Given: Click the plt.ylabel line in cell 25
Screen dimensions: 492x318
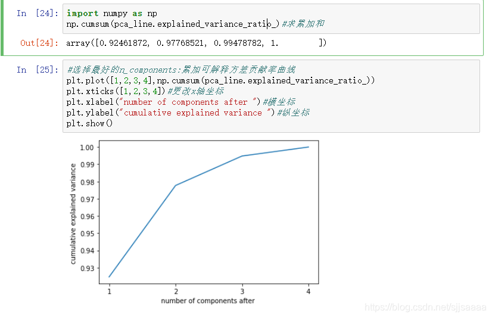Looking at the screenshot, I should 188,113.
